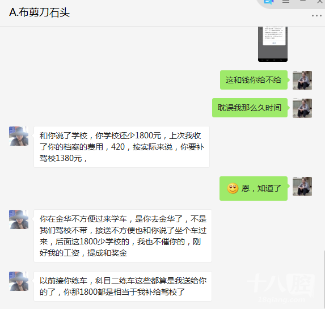Click contact avatar beside the 1380元 message

[x=19, y=136]
